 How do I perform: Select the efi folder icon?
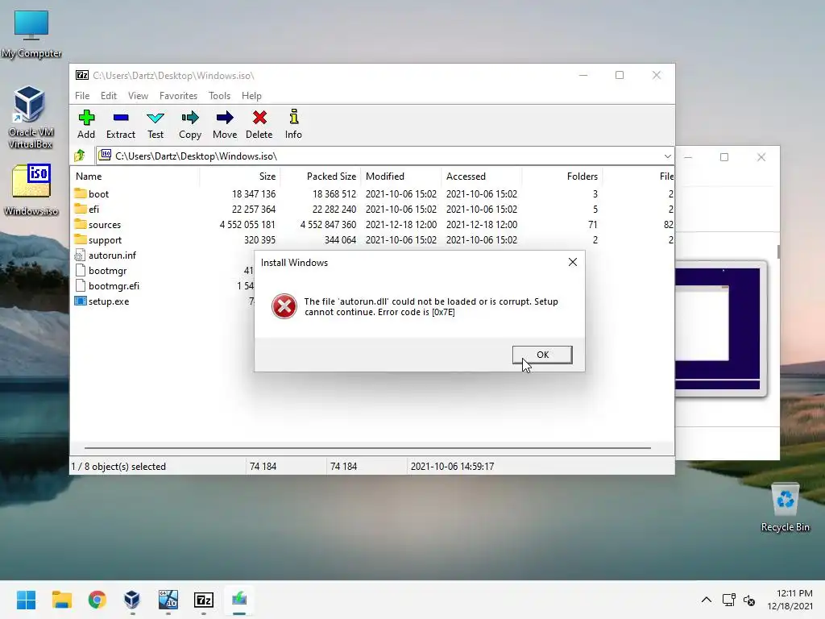(80, 209)
